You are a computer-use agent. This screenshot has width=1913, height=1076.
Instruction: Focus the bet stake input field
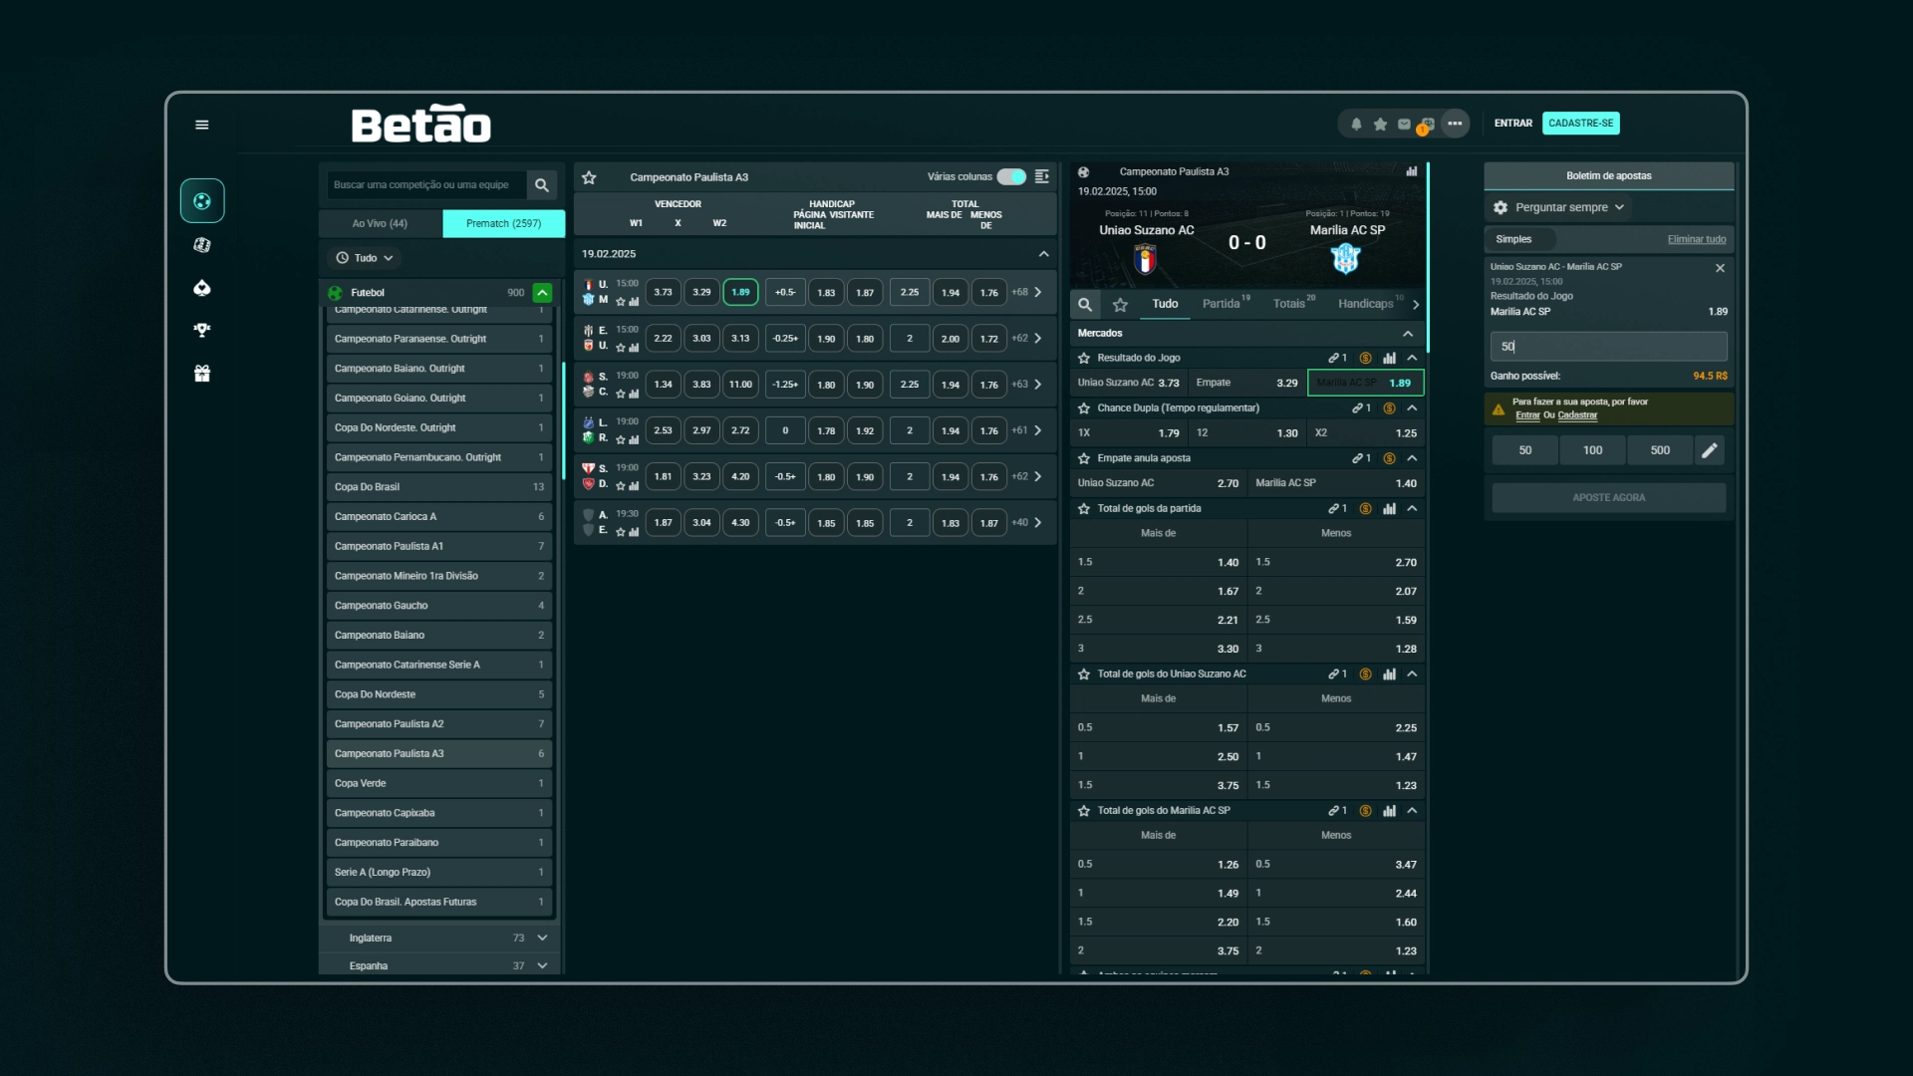point(1608,347)
